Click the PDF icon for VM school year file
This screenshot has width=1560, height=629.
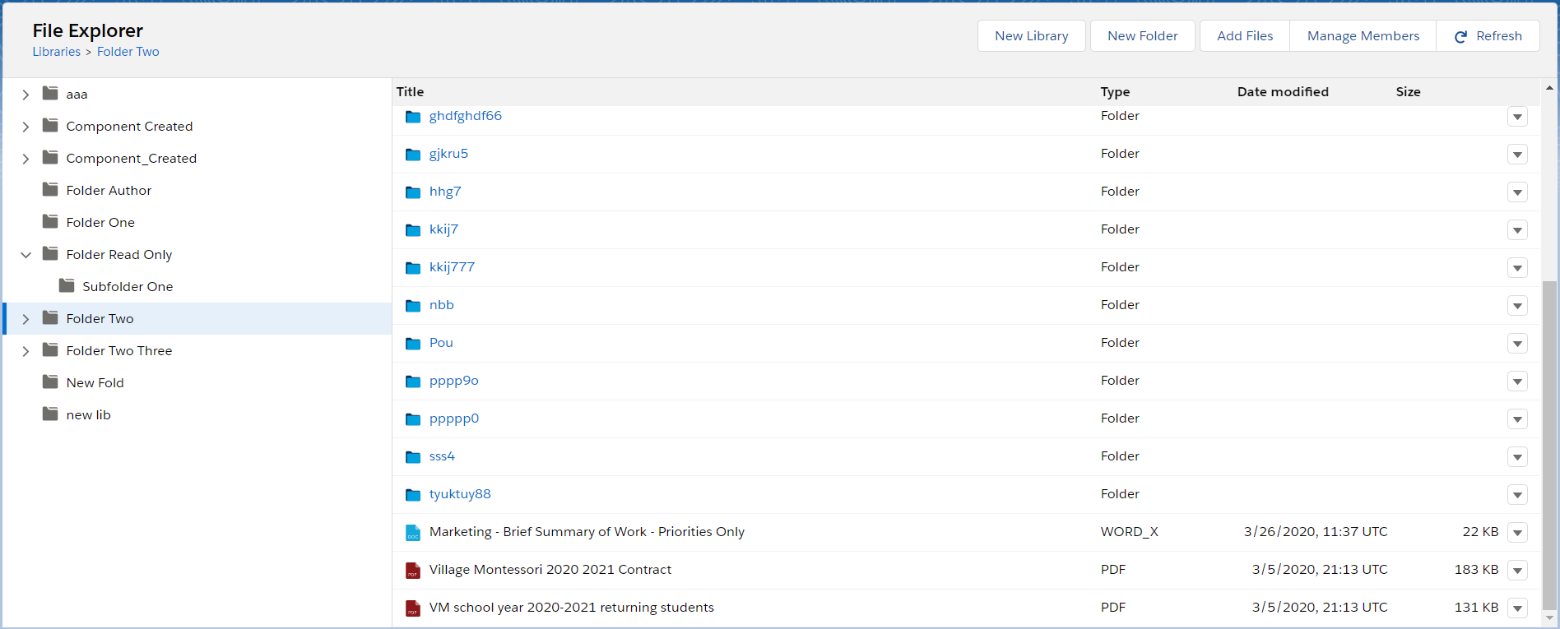[x=413, y=608]
